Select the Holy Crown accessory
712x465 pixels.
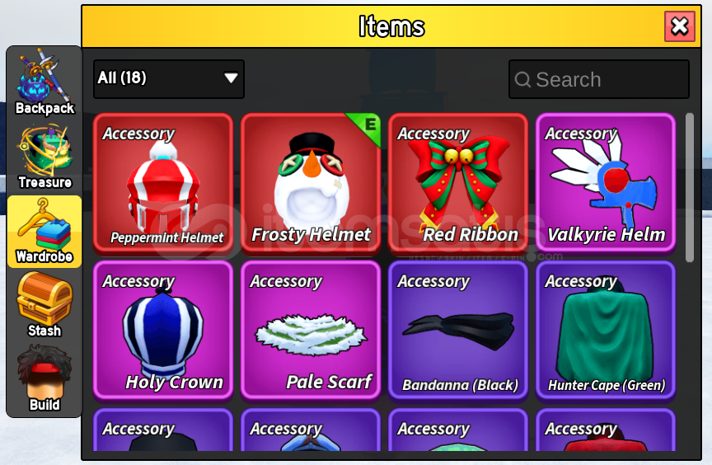tap(163, 330)
